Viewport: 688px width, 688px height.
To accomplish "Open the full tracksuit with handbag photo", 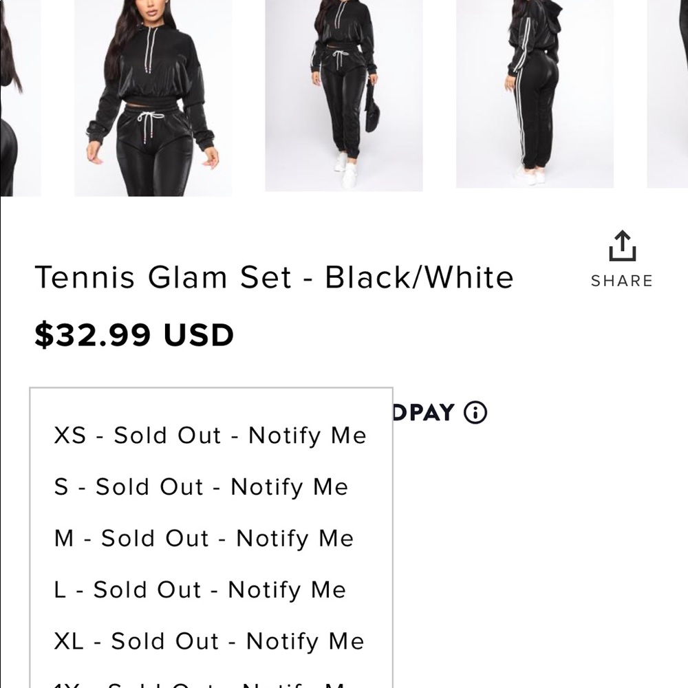I will 343,96.
